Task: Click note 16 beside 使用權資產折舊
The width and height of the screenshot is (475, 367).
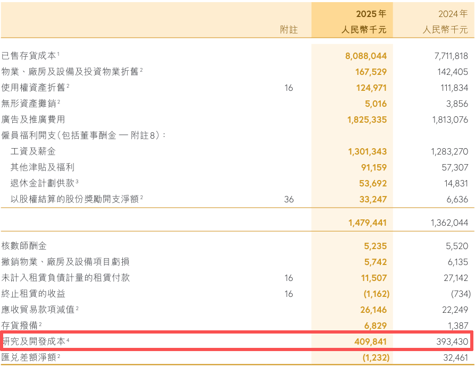Action: 289,88
